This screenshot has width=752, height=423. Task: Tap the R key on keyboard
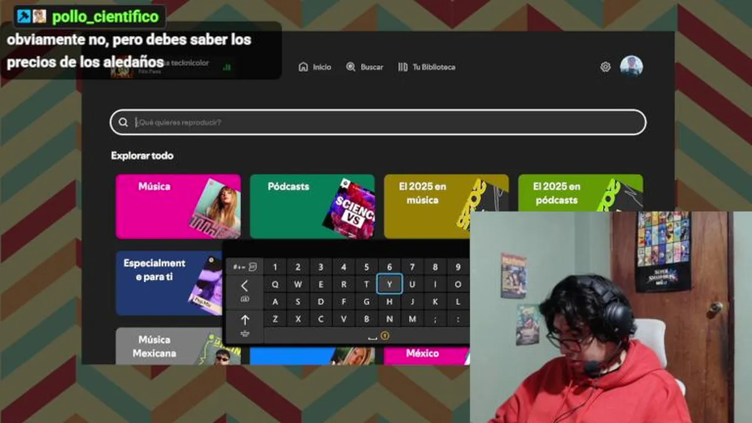[x=344, y=284]
